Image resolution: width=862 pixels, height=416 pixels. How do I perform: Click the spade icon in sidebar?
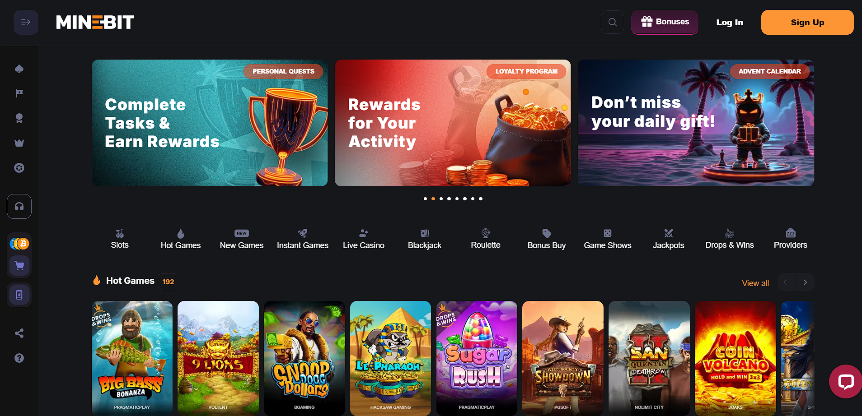tap(19, 69)
